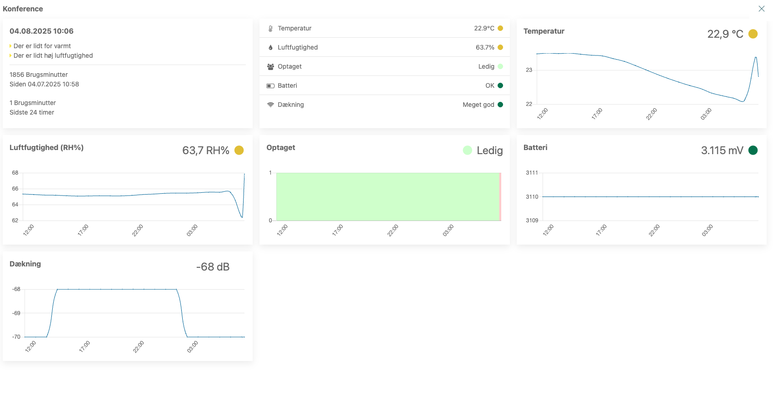773x406 pixels.
Task: Click the light green dot beside Ledig heading
Action: [468, 150]
